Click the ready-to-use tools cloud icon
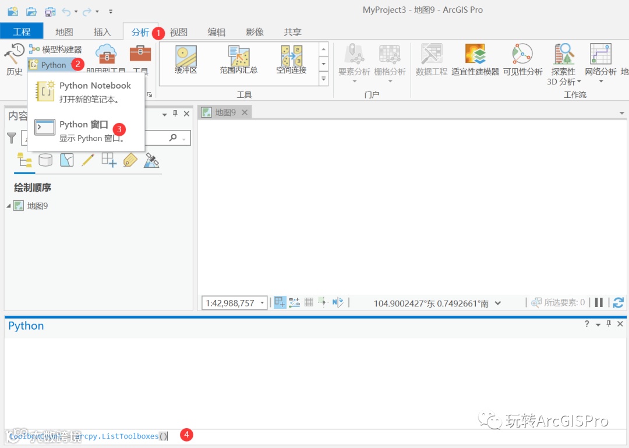The height and width of the screenshot is (448, 629). [x=106, y=54]
